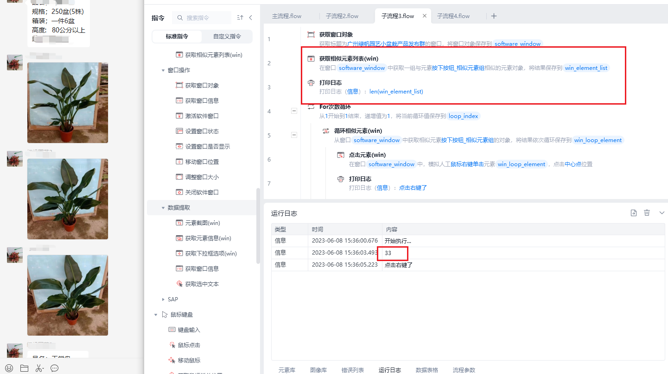Collapse the 循环相似元素(win) block at step 5

coord(294,135)
